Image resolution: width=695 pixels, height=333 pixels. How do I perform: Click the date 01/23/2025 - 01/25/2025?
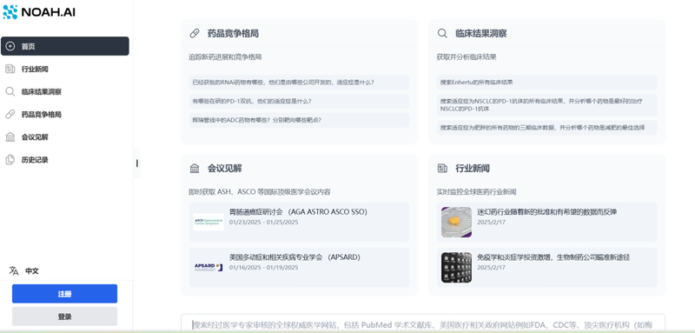tap(264, 223)
